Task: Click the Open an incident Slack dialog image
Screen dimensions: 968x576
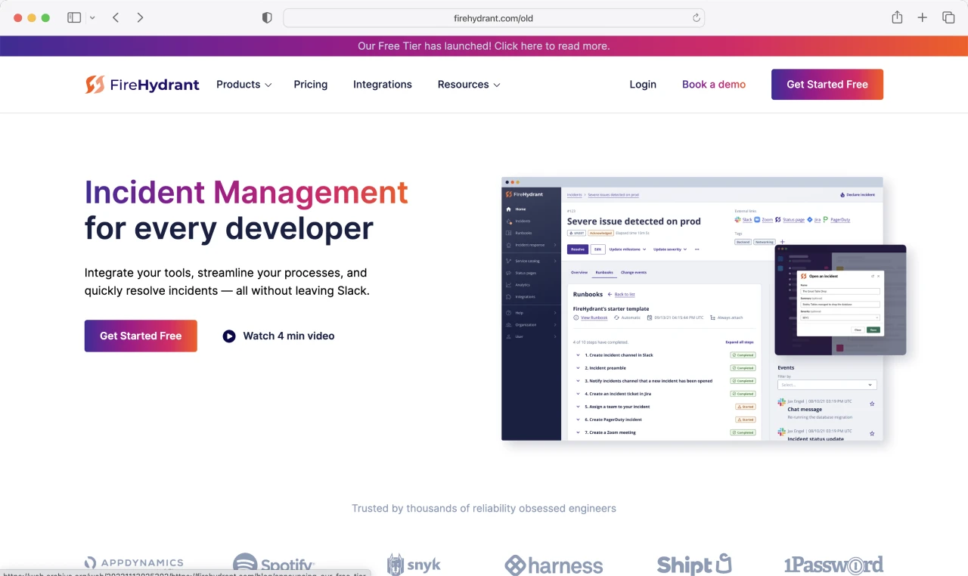Action: [x=841, y=300]
